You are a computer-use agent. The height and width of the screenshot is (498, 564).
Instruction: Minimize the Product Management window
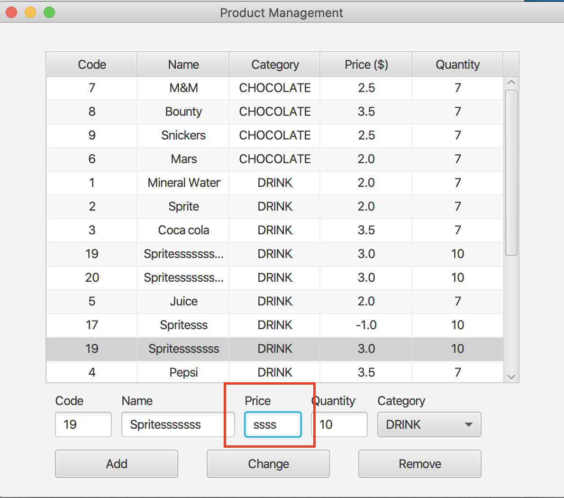[x=30, y=13]
